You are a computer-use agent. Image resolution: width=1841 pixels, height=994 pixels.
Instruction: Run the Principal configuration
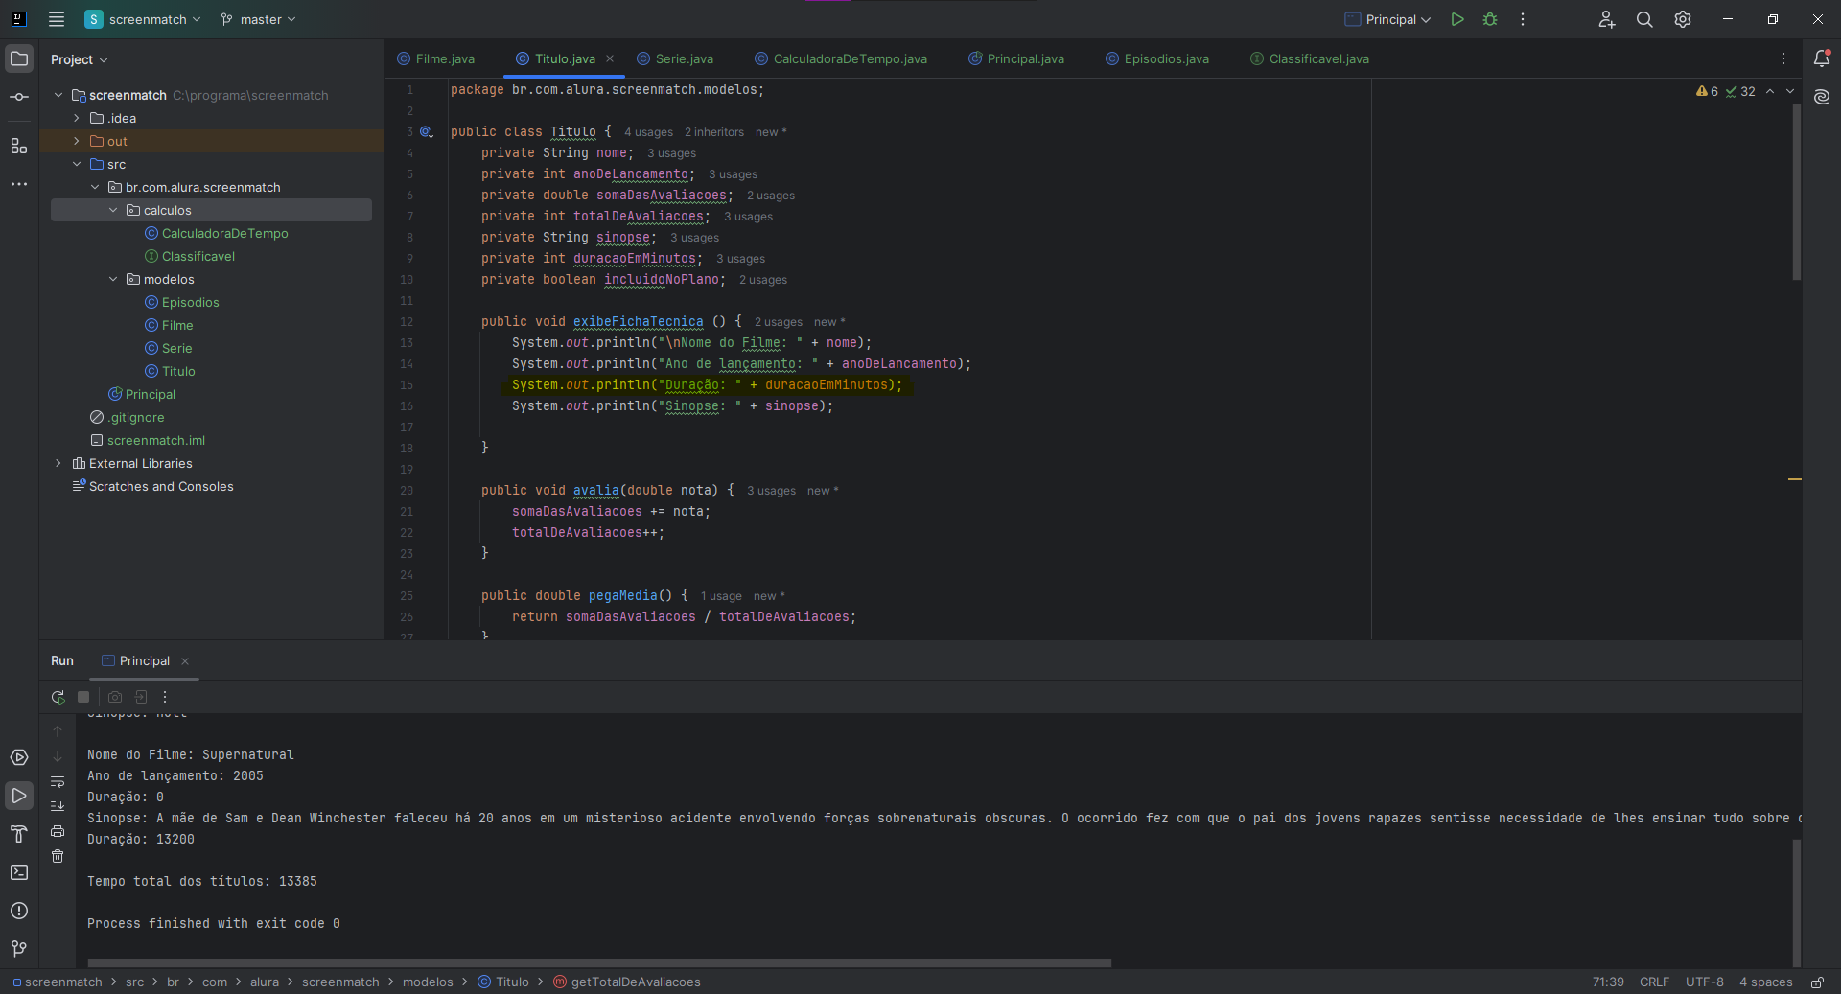1457,19
